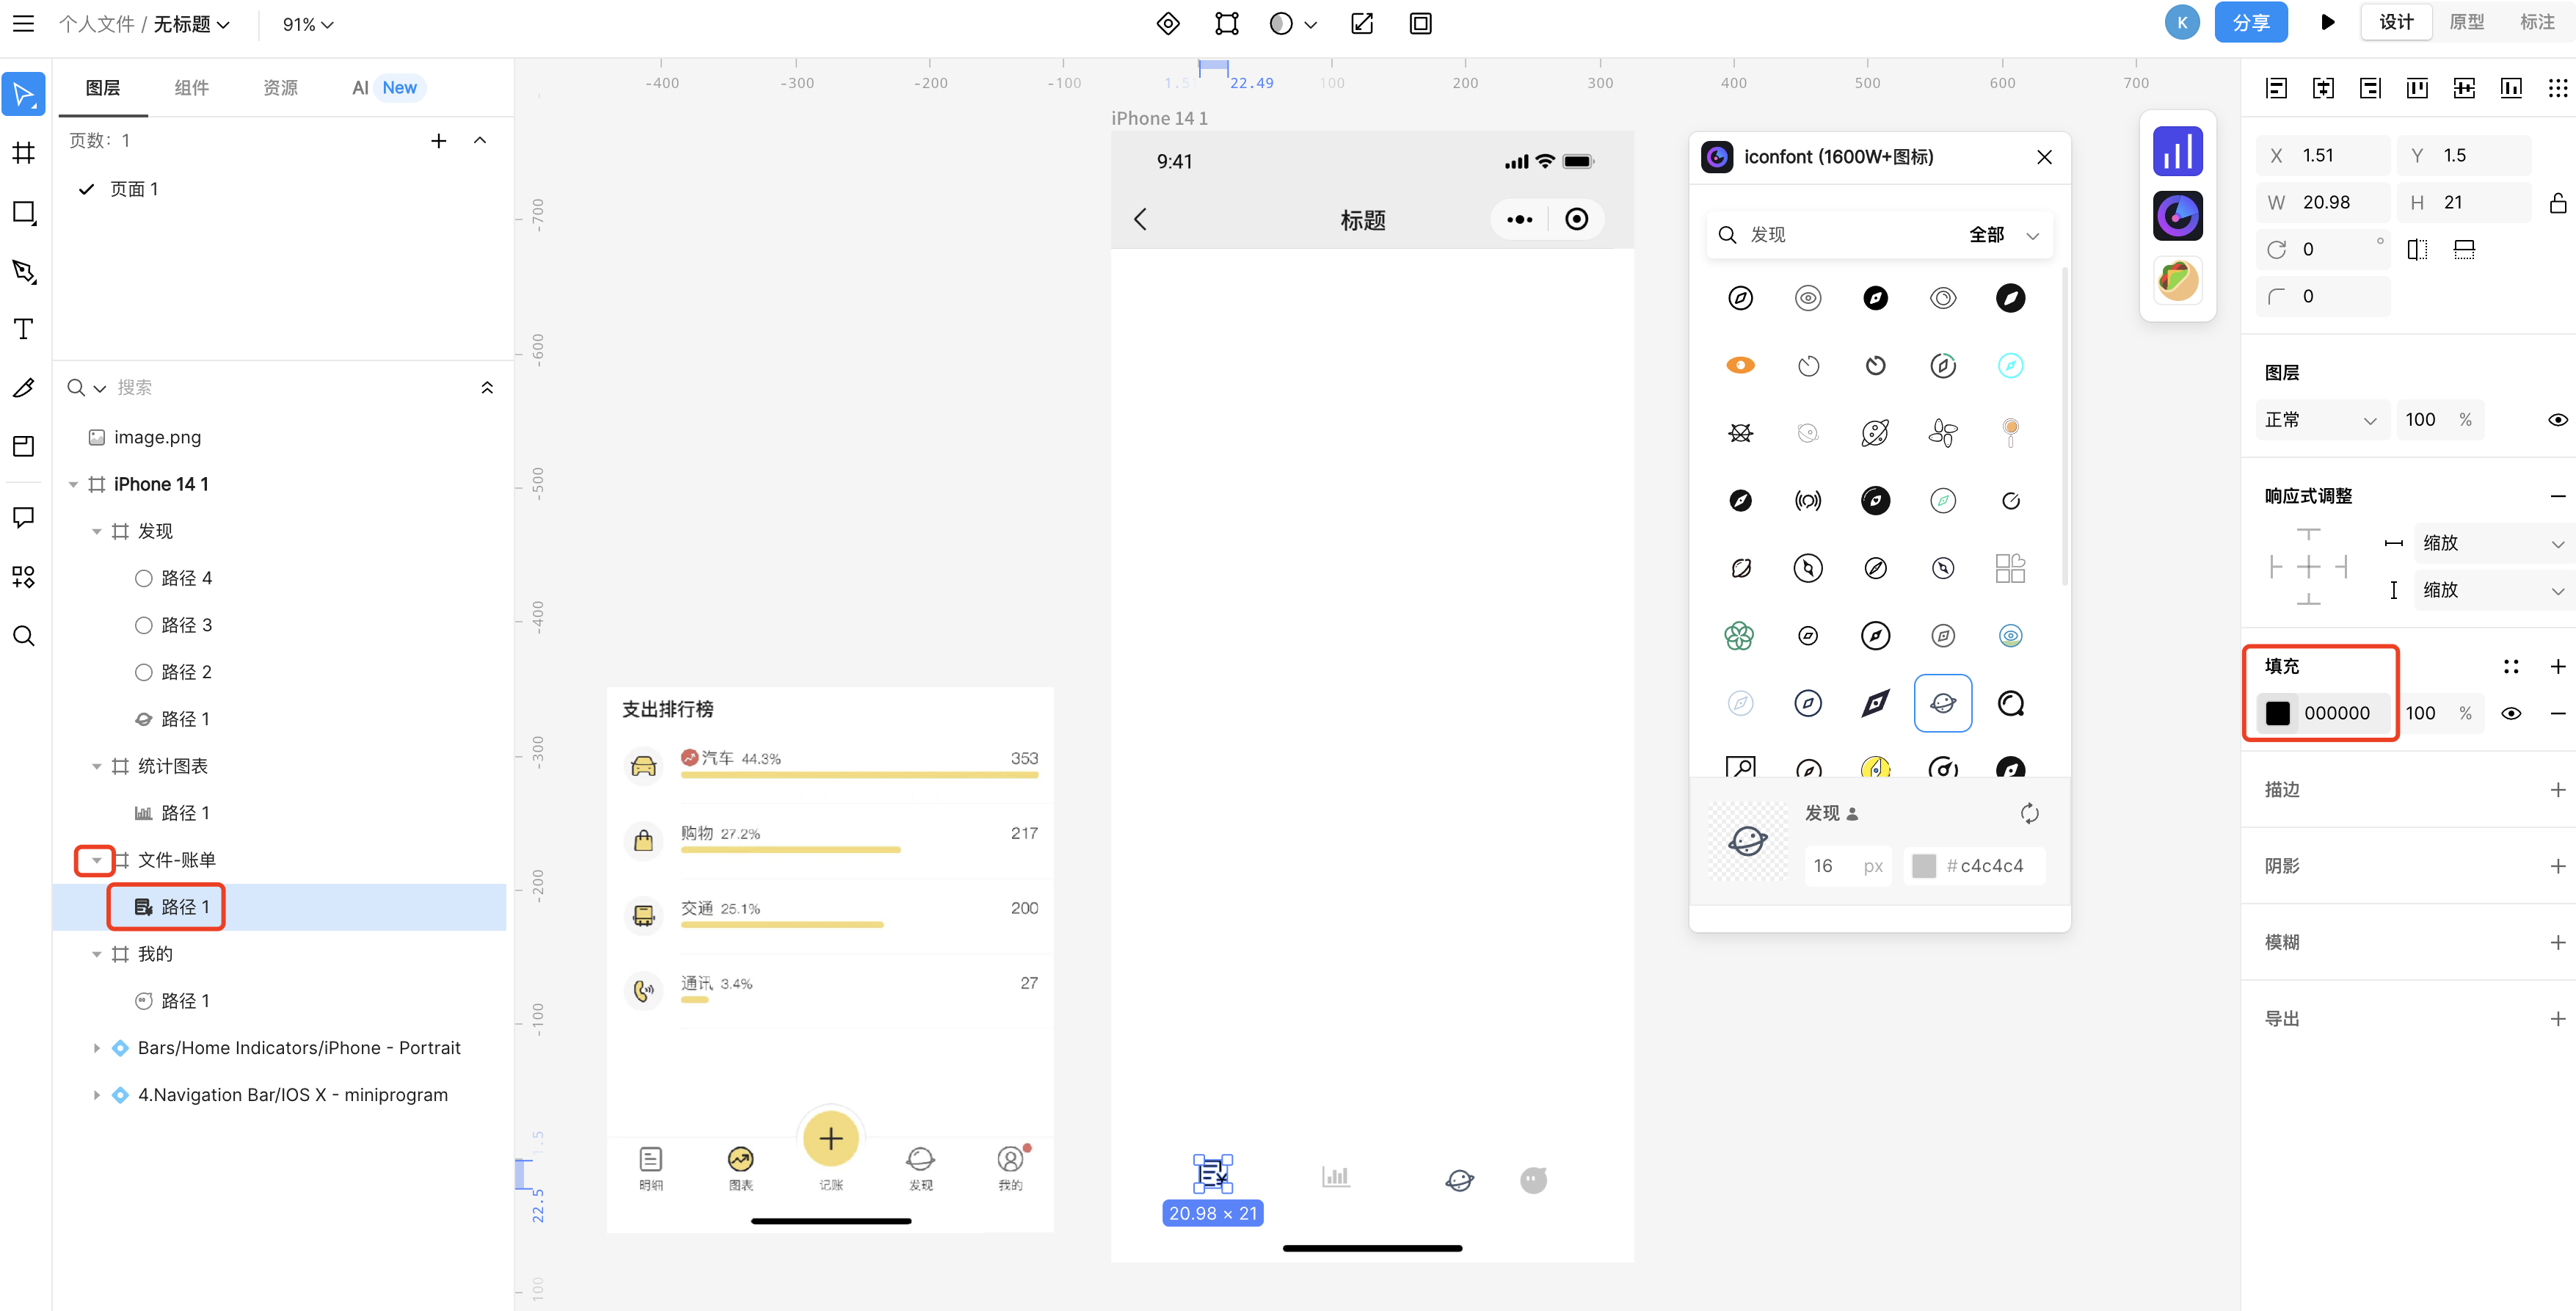Click the create component diamond icon
Image resolution: width=2576 pixels, height=1311 pixels.
point(1168,23)
